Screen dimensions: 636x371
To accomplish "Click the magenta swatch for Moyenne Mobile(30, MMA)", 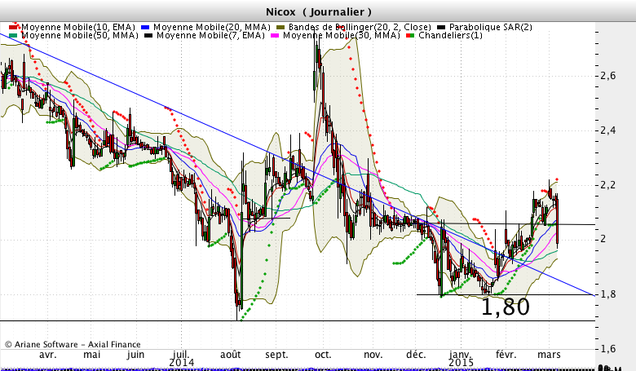I will (276, 35).
